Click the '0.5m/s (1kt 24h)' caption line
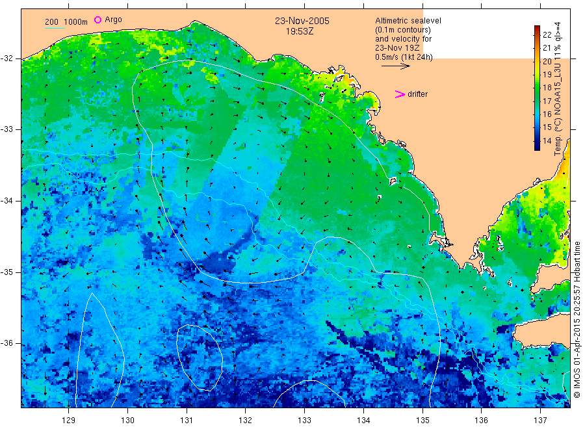Viewport: 585px width, 429px height. click(x=404, y=57)
